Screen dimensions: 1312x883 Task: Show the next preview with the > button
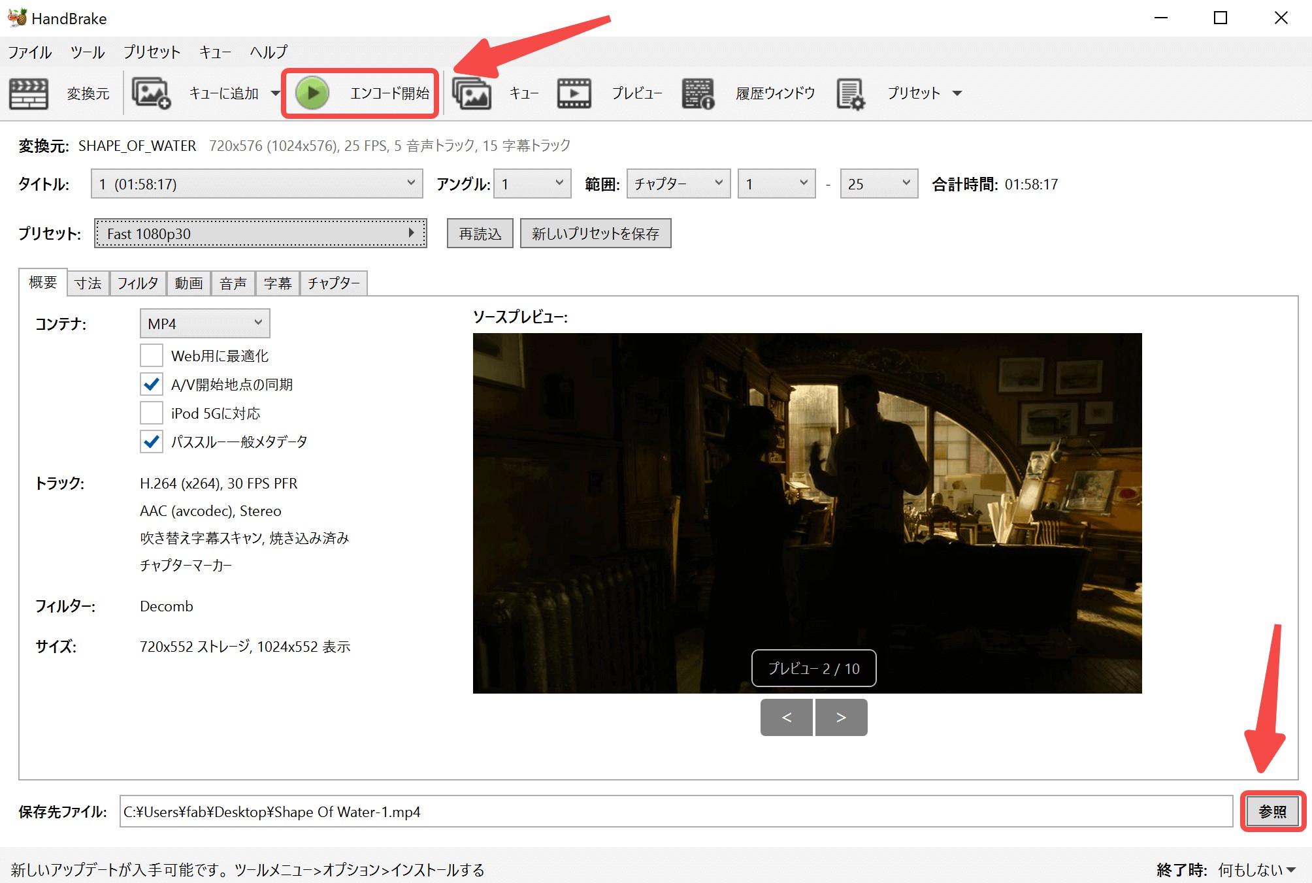click(842, 717)
